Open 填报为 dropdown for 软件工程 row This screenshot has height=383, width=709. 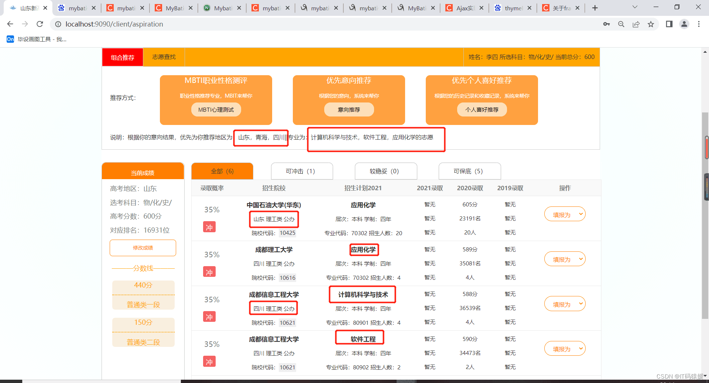565,348
